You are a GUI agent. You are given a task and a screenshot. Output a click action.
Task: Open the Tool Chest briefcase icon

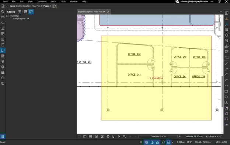3,78
